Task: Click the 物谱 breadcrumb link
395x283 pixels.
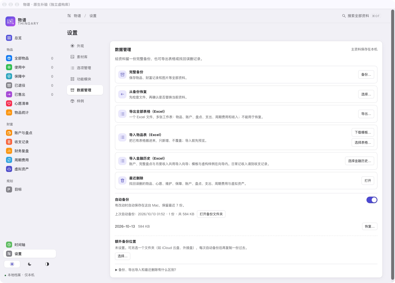Action: point(77,16)
